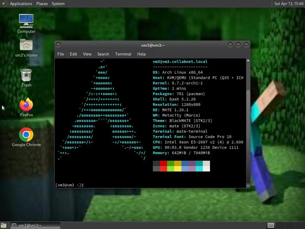Close the terminal window
Image resolution: width=305 pixels, height=229 pixels.
tap(246, 45)
